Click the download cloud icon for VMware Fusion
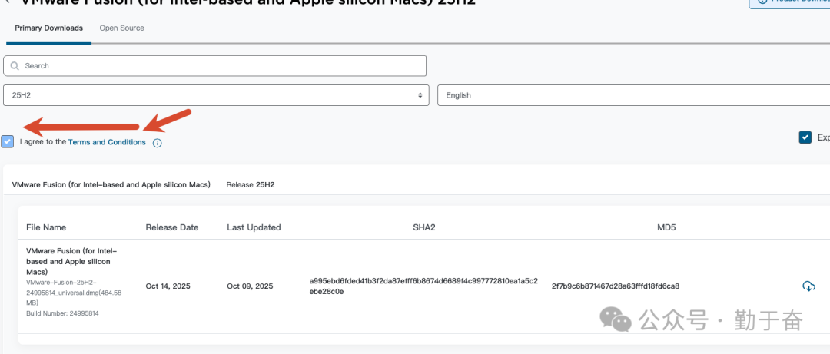 [x=808, y=286]
